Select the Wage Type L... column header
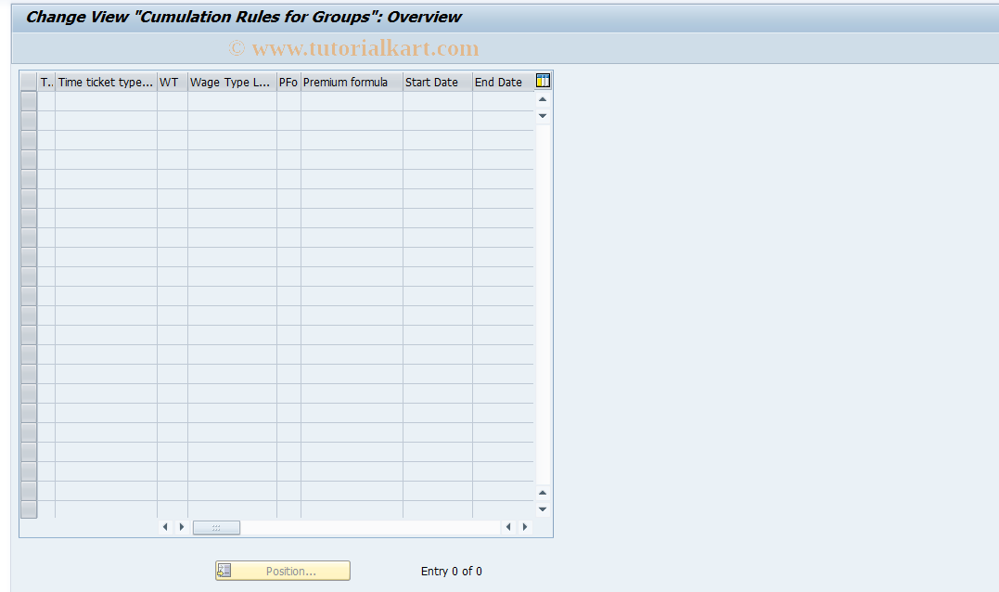The width and height of the screenshot is (999, 592). pos(233,83)
